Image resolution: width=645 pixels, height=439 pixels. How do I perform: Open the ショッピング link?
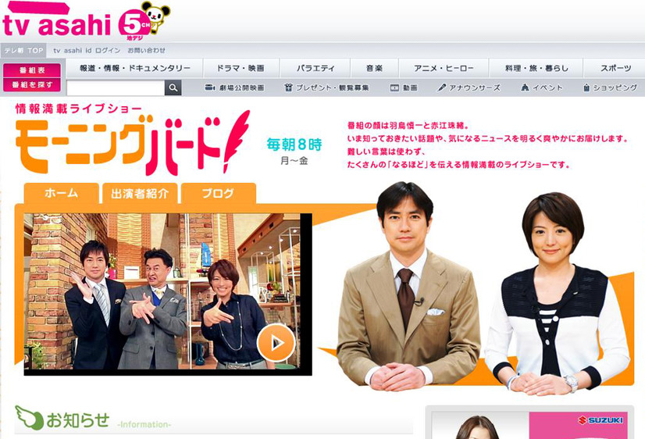click(615, 87)
